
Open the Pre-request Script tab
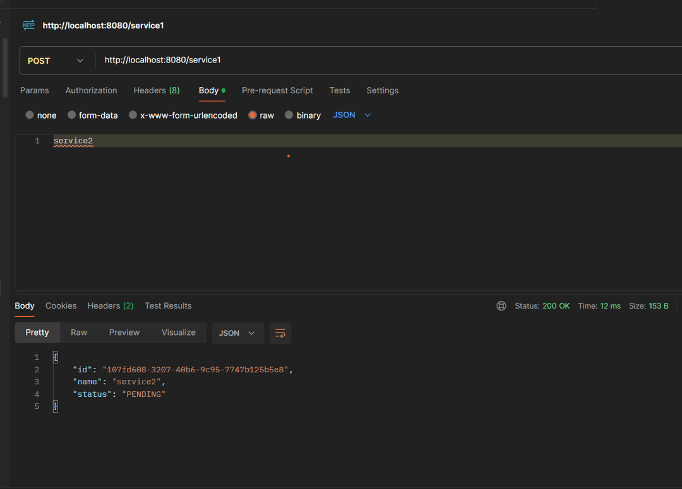pos(277,90)
